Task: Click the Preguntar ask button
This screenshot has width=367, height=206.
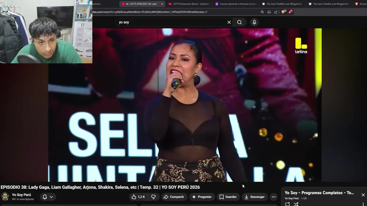Action: (x=202, y=197)
